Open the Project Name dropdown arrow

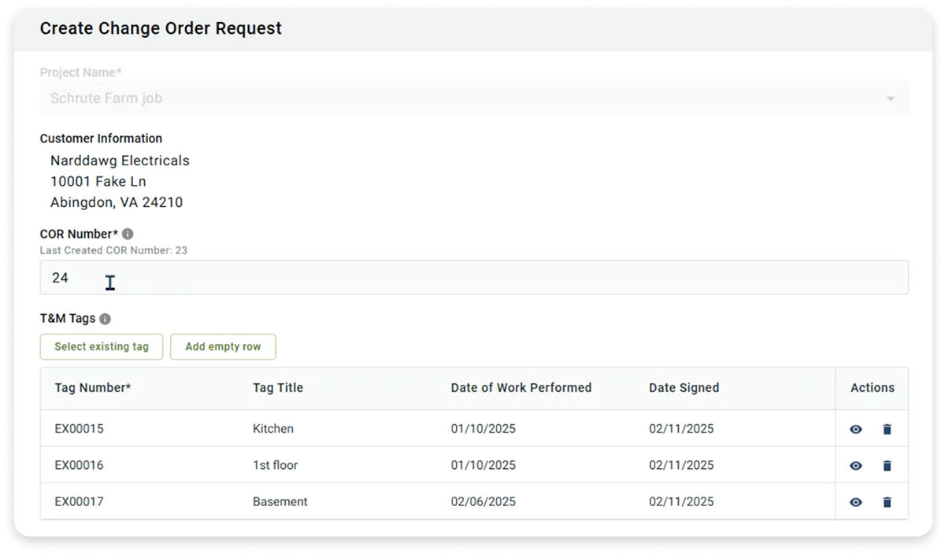pos(890,99)
